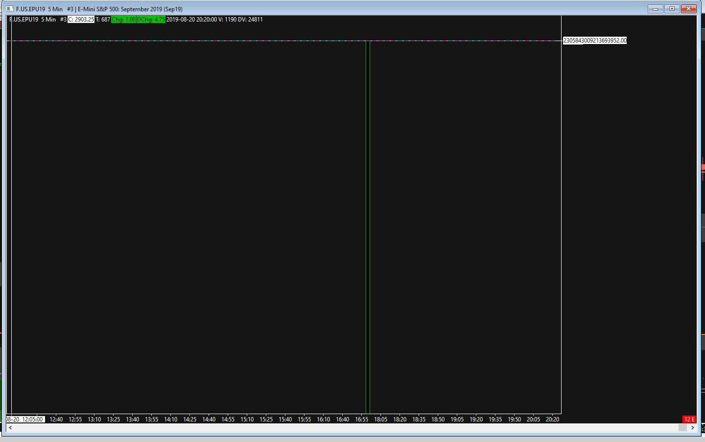The image size is (705, 442).
Task: Click the 12:55 time axis label
Action: pos(75,420)
